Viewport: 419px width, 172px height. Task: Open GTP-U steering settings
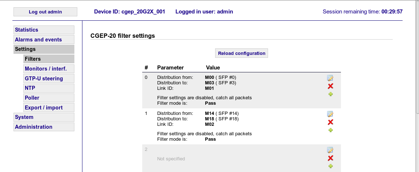49,79
